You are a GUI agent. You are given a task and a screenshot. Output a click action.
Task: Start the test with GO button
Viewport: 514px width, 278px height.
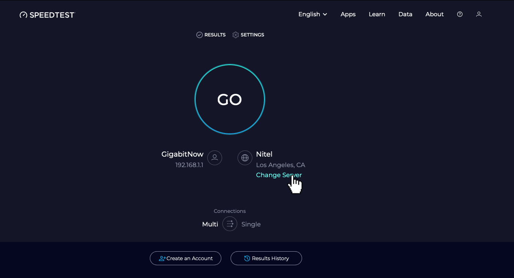(230, 99)
